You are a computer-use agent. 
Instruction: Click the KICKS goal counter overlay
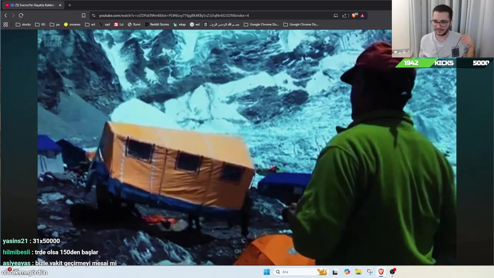tap(444, 63)
